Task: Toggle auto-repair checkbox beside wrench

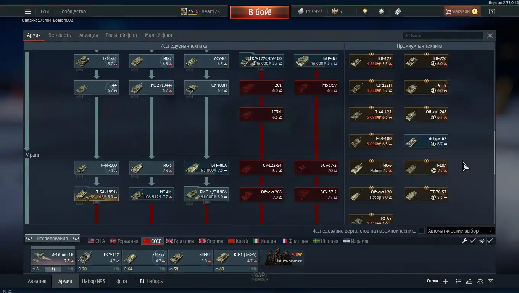Action: (472, 241)
